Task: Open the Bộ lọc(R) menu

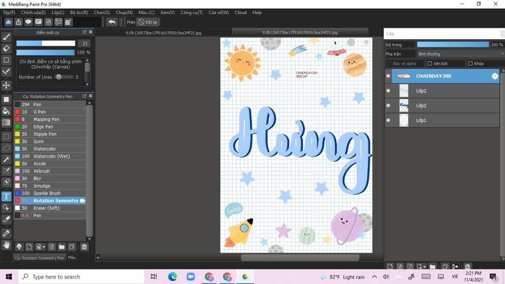Action: coord(79,12)
